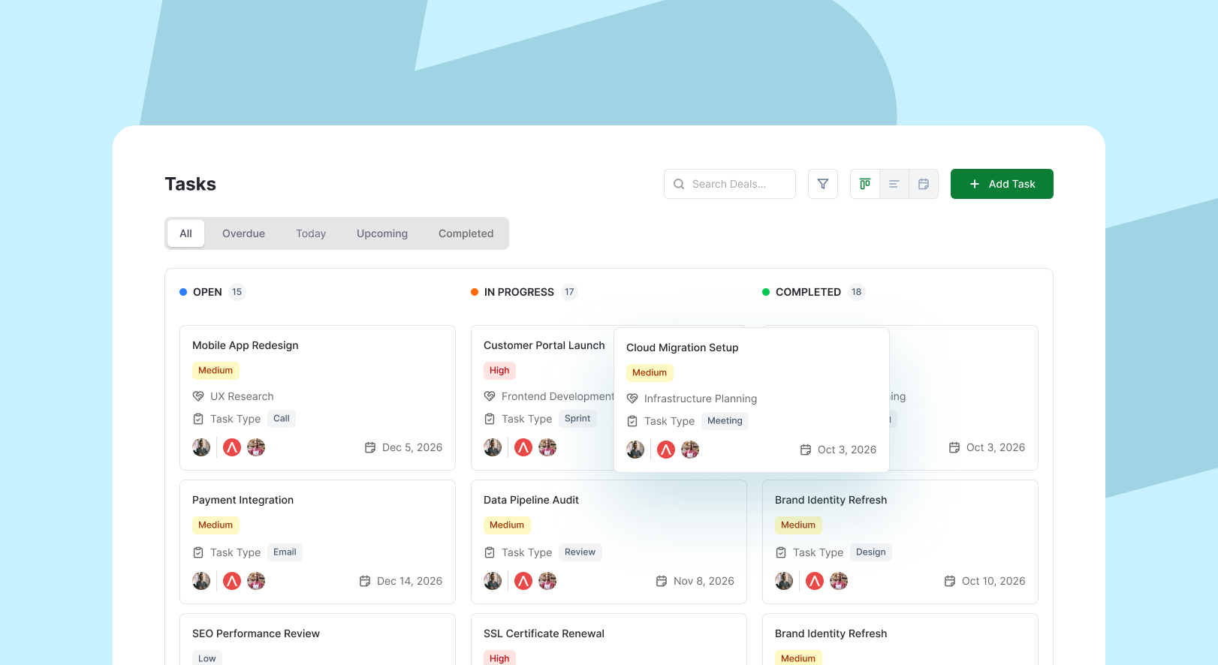This screenshot has width=1218, height=665.
Task: Click the first avatar on Mobile App Redesign
Action: click(x=201, y=447)
